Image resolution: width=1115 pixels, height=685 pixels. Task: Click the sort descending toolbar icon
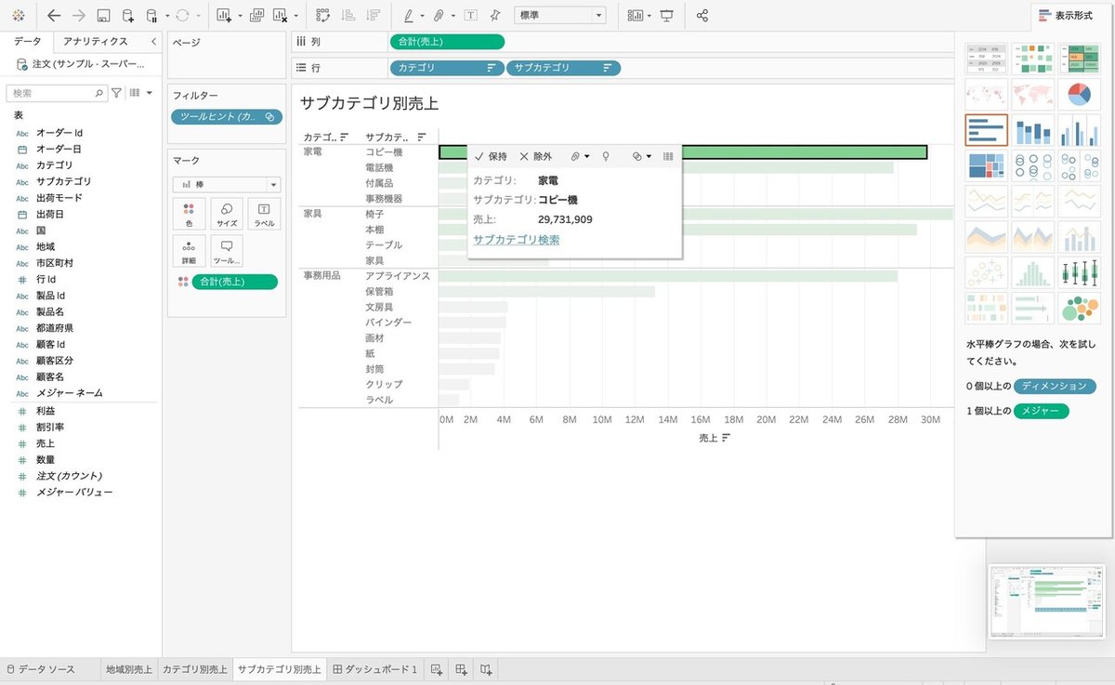click(x=373, y=16)
